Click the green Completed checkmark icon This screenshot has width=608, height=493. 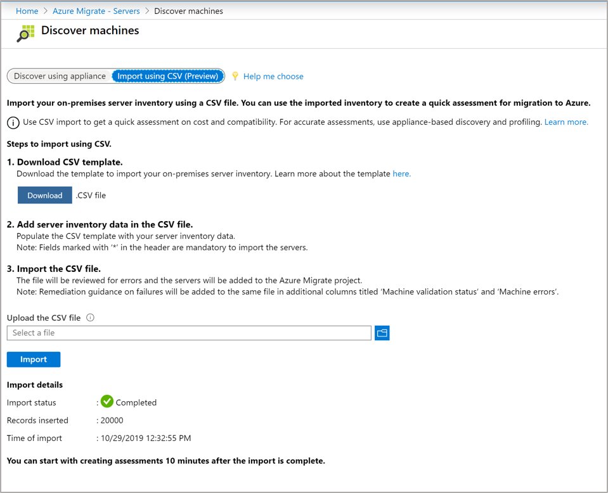click(107, 402)
